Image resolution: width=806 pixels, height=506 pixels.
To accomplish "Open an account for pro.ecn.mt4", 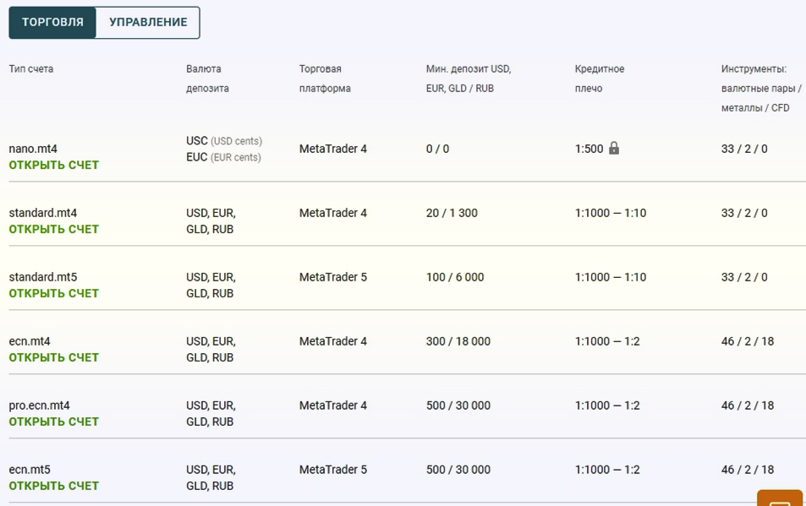I will tap(54, 422).
